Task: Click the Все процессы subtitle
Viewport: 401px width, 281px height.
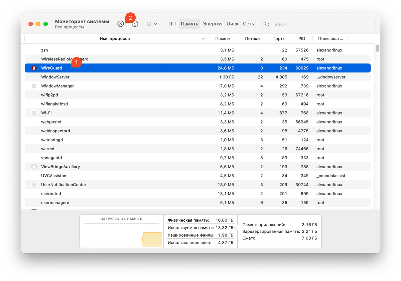Action: pyautogui.click(x=70, y=27)
